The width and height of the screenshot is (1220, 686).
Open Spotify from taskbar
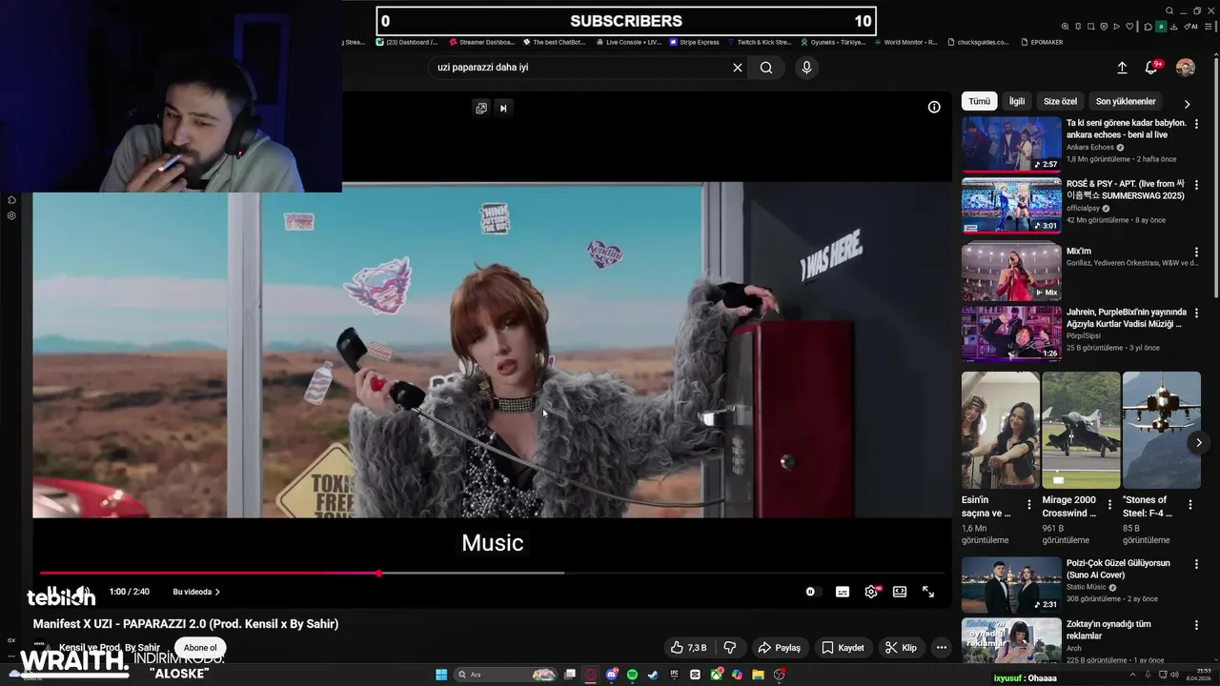tap(633, 675)
